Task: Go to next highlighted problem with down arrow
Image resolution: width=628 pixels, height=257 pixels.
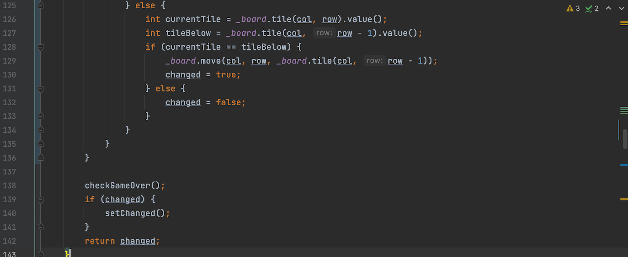Action: [x=621, y=8]
